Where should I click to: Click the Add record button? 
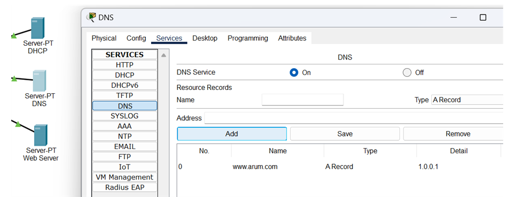(232, 134)
